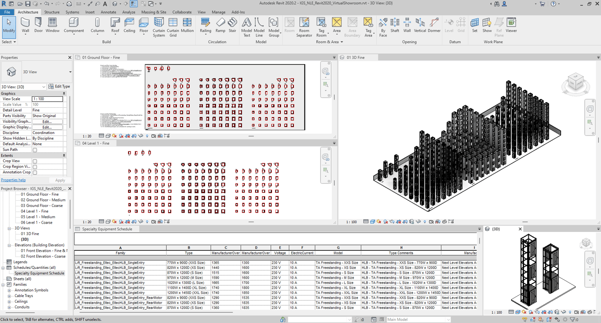Enable the Sun Path checkbox
This screenshot has height=323, width=601.
point(35,150)
